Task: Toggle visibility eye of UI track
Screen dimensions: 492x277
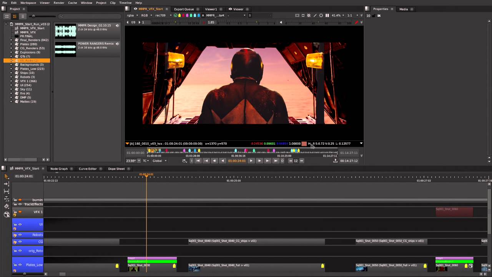Action: click(20, 224)
